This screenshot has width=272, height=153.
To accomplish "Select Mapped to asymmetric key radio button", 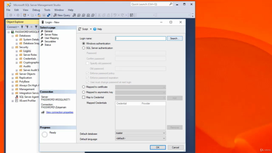I will coord(84,92).
